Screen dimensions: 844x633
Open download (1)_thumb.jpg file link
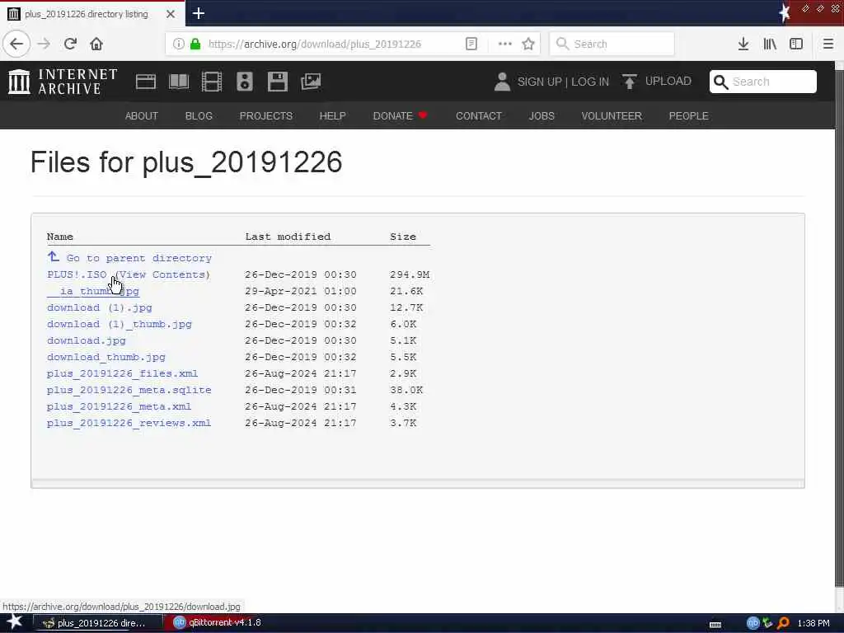[x=120, y=324]
